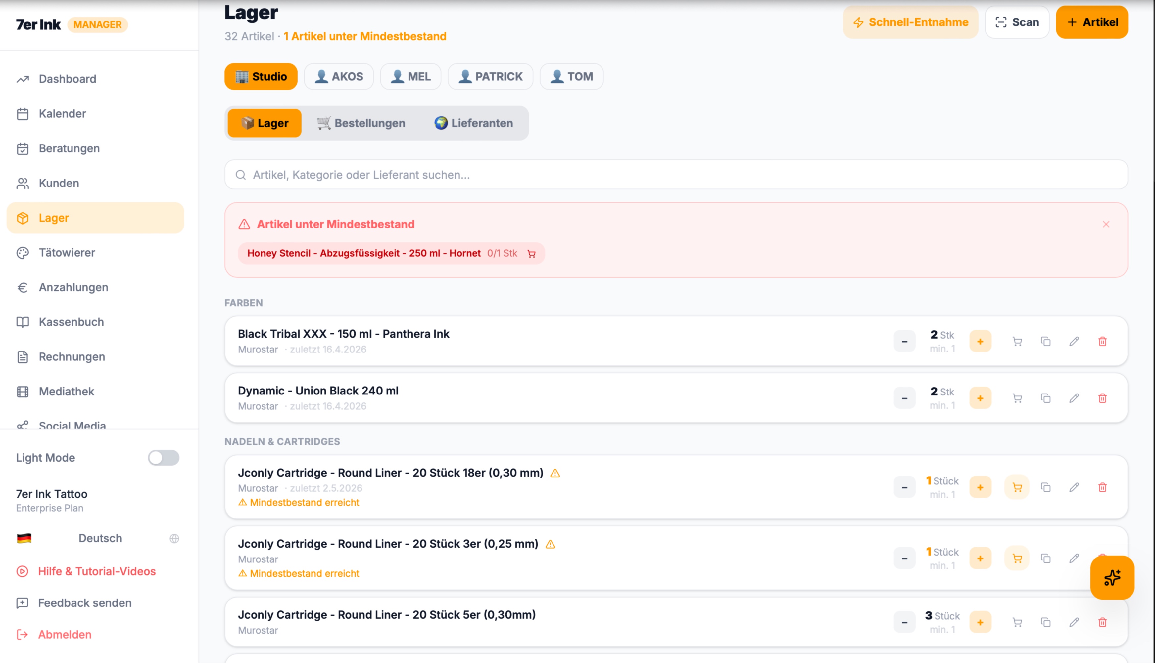Increase Round Liner 5er stock
This screenshot has width=1155, height=663.
pyautogui.click(x=980, y=622)
